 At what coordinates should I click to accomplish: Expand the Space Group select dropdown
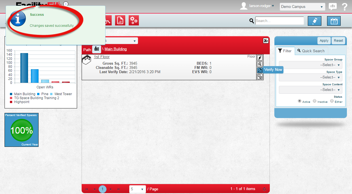pyautogui.click(x=311, y=65)
